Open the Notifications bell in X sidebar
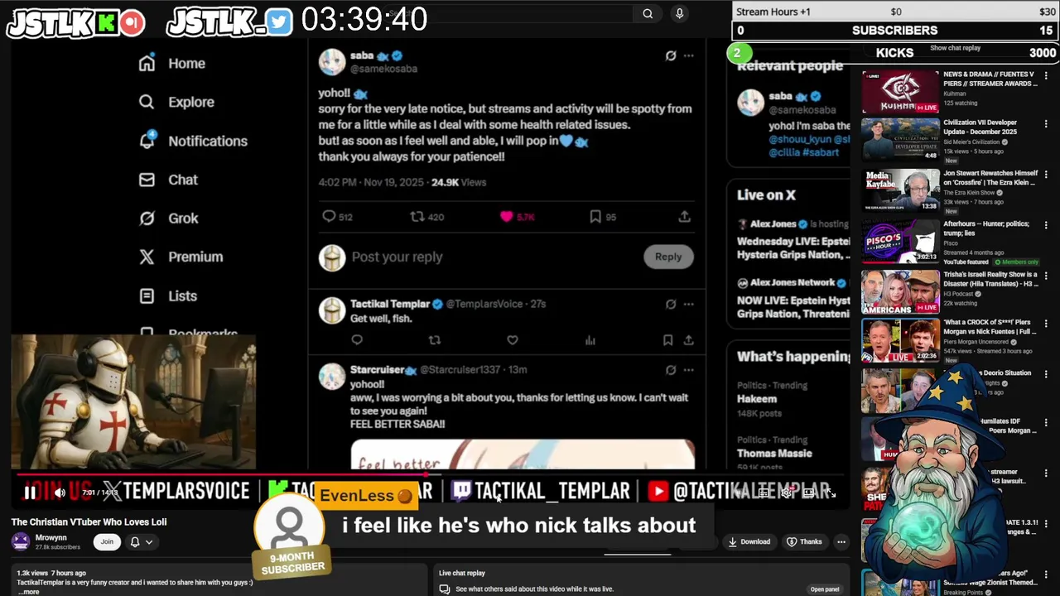Viewport: 1060px width, 596px height. tap(147, 141)
